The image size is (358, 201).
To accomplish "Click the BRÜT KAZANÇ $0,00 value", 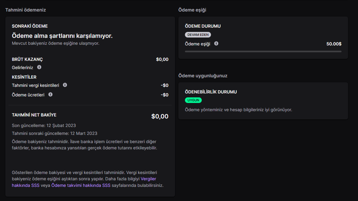I will point(162,60).
